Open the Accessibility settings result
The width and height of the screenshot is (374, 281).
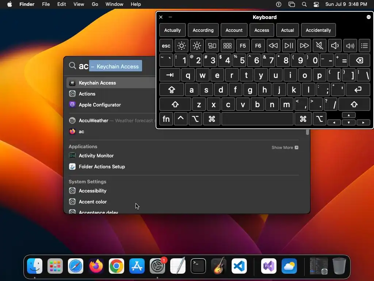[184, 191]
